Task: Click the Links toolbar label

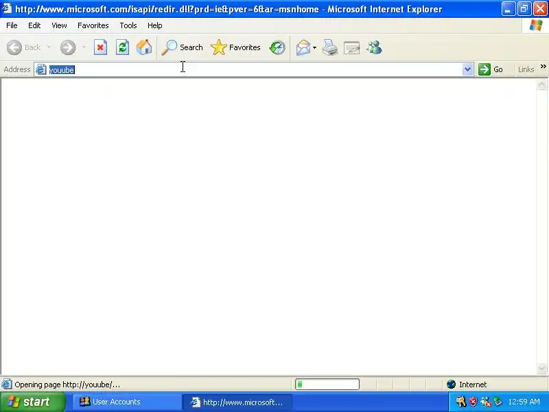Action: tap(526, 69)
